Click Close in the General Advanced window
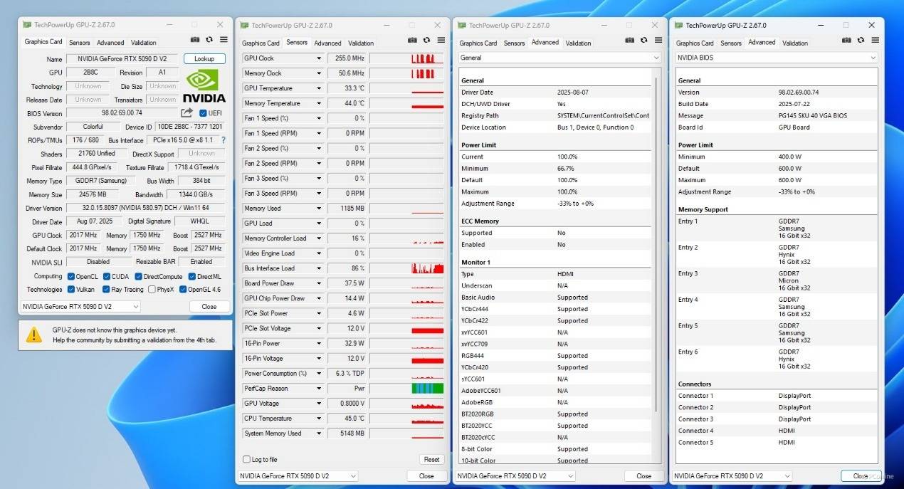This screenshot has width=904, height=489. point(643,475)
